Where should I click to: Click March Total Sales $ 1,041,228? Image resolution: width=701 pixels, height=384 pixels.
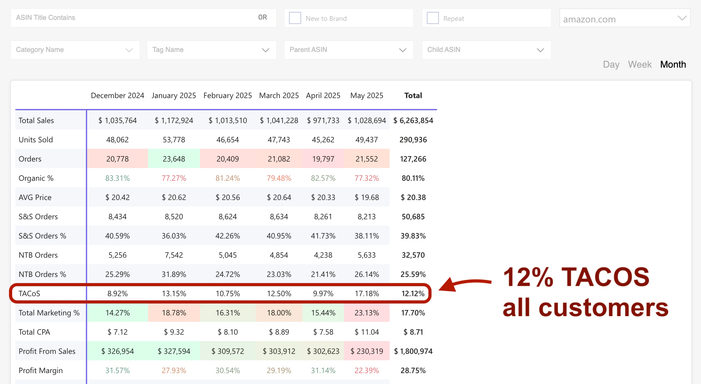pos(279,121)
